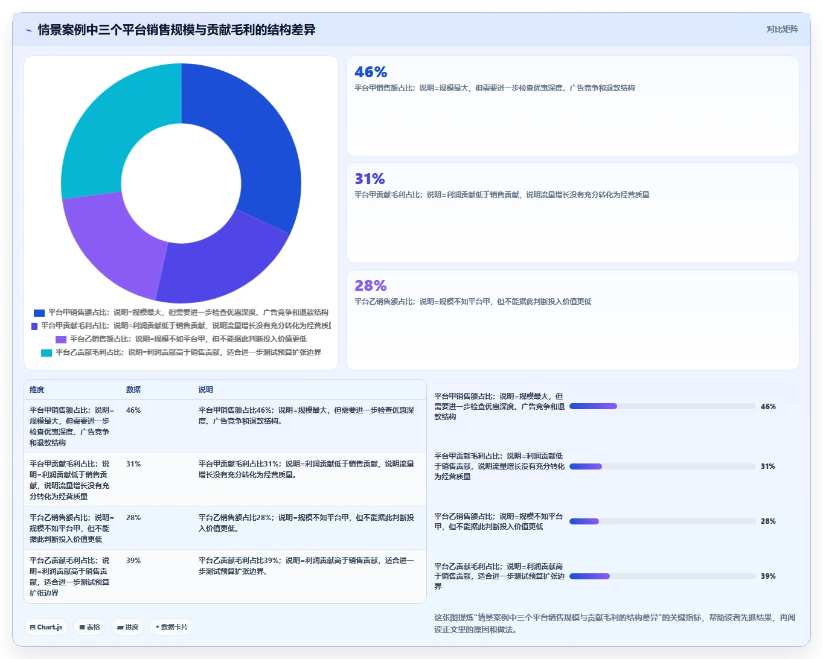Click the 平台乙销售额占比 label left of progress bar
The image size is (823, 659).
499,521
